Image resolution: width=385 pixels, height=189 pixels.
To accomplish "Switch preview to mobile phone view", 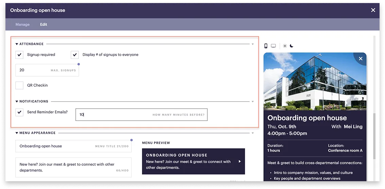I will (266, 46).
